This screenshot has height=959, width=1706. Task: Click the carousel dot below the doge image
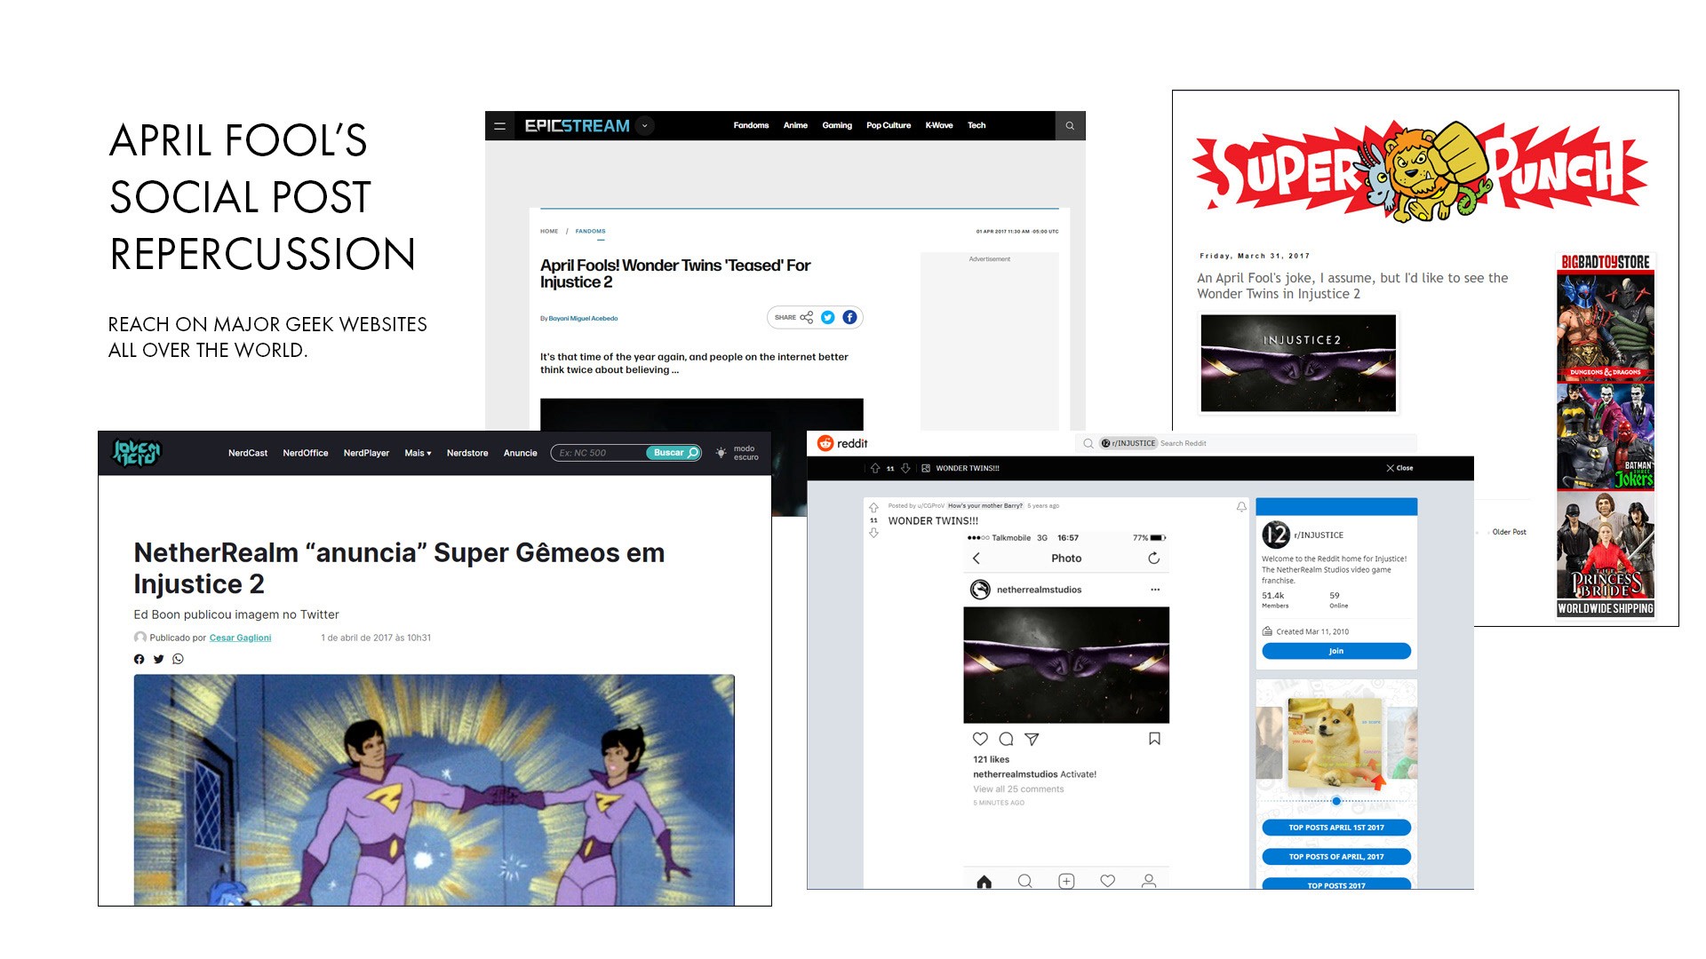point(1336,800)
